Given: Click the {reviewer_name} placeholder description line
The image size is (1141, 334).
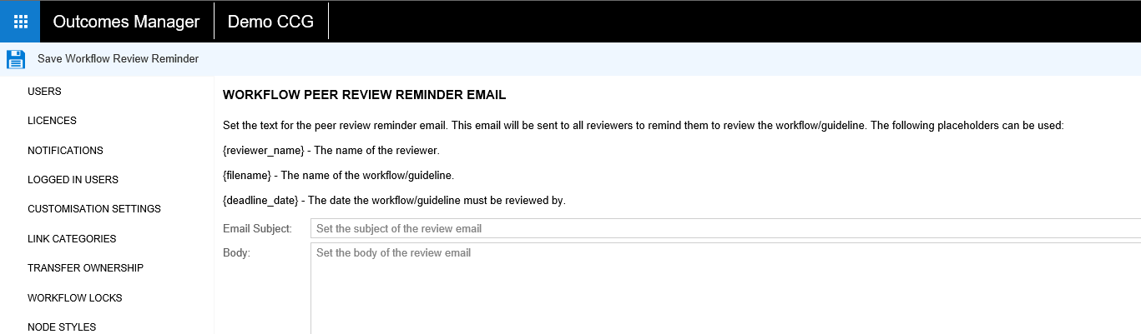Looking at the screenshot, I should (331, 151).
